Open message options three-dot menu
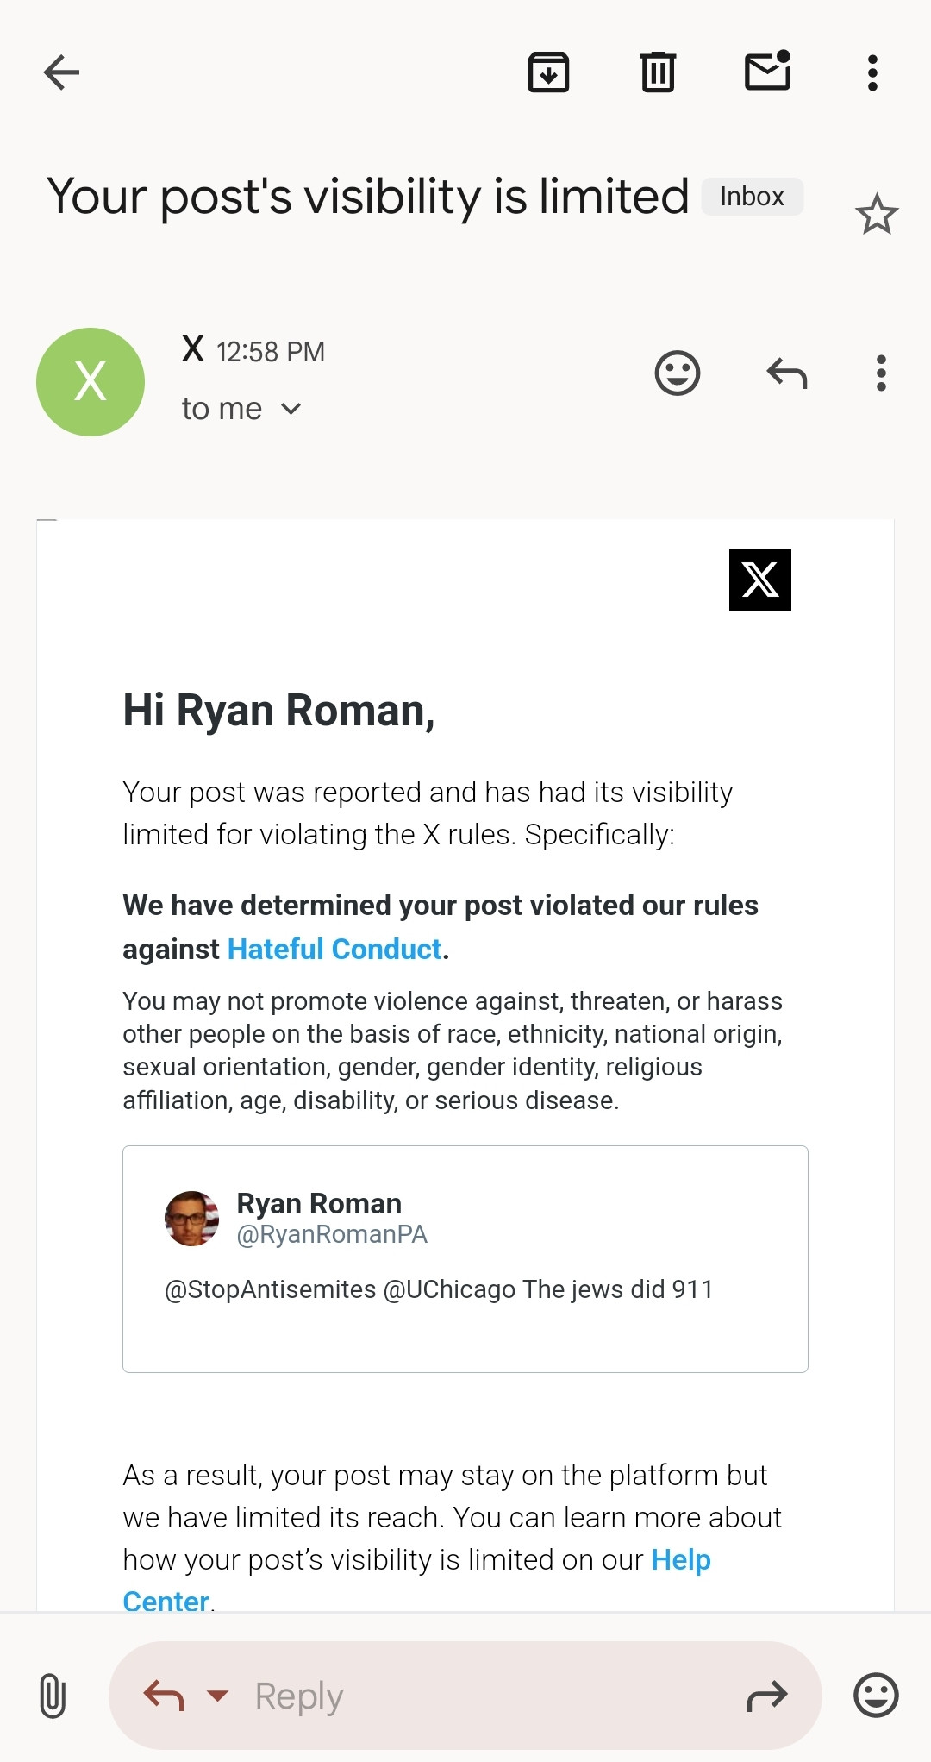 [x=881, y=373]
